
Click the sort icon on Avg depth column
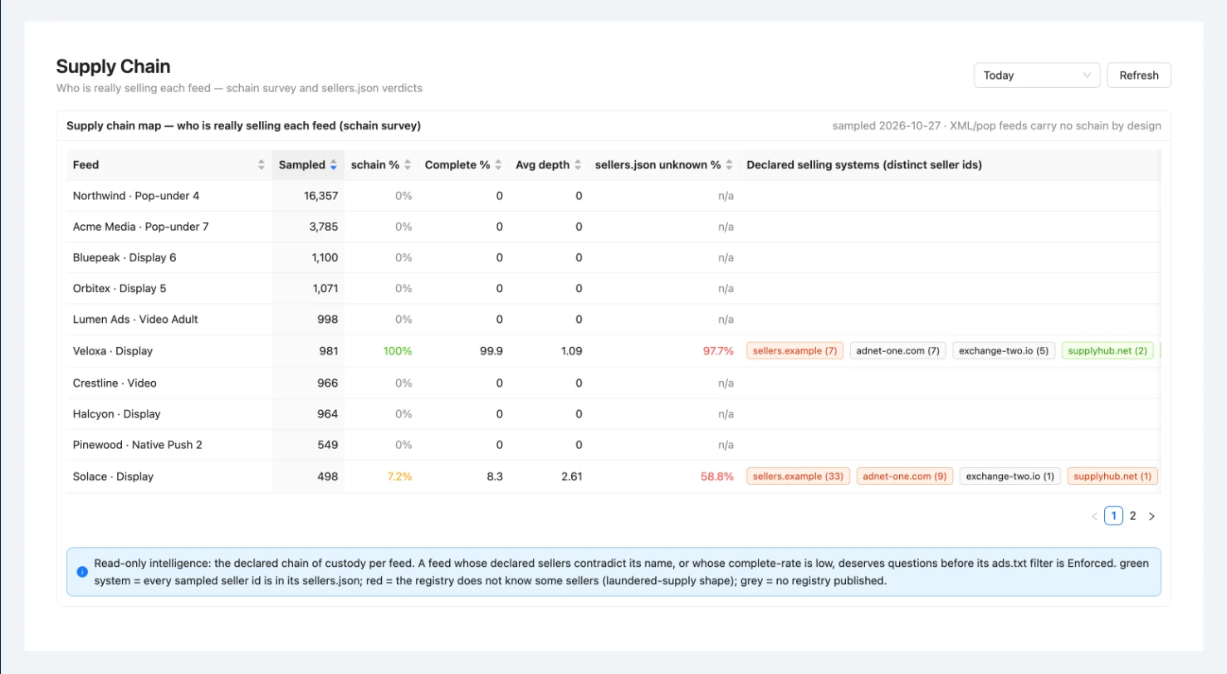click(577, 165)
